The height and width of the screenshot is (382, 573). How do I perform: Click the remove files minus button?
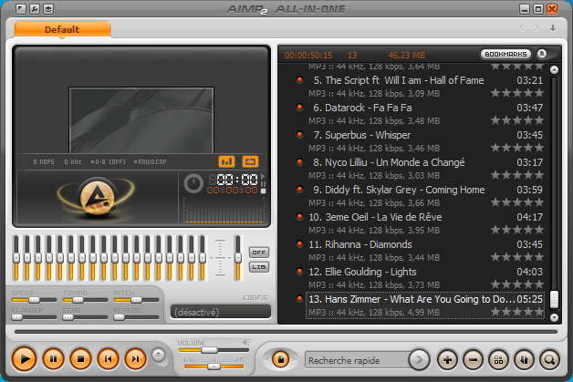[473, 360]
